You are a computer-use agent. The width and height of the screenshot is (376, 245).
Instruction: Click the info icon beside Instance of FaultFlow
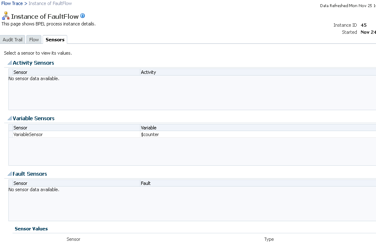82,16
